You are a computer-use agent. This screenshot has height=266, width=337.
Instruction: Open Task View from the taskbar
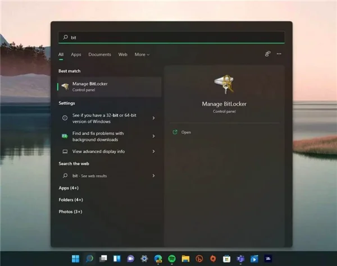(103, 259)
